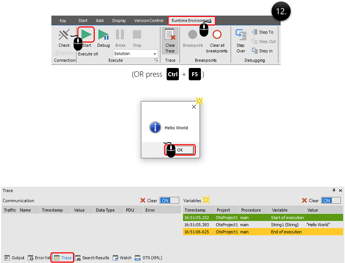Screen dimensions: 345x263
Task: Toggle the Communication trace ON switch
Action: [169, 201]
